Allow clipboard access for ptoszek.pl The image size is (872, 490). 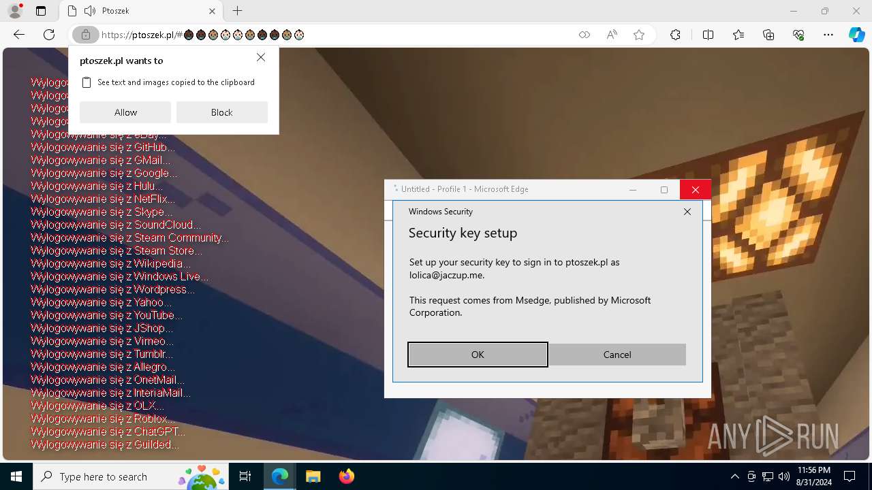click(125, 112)
